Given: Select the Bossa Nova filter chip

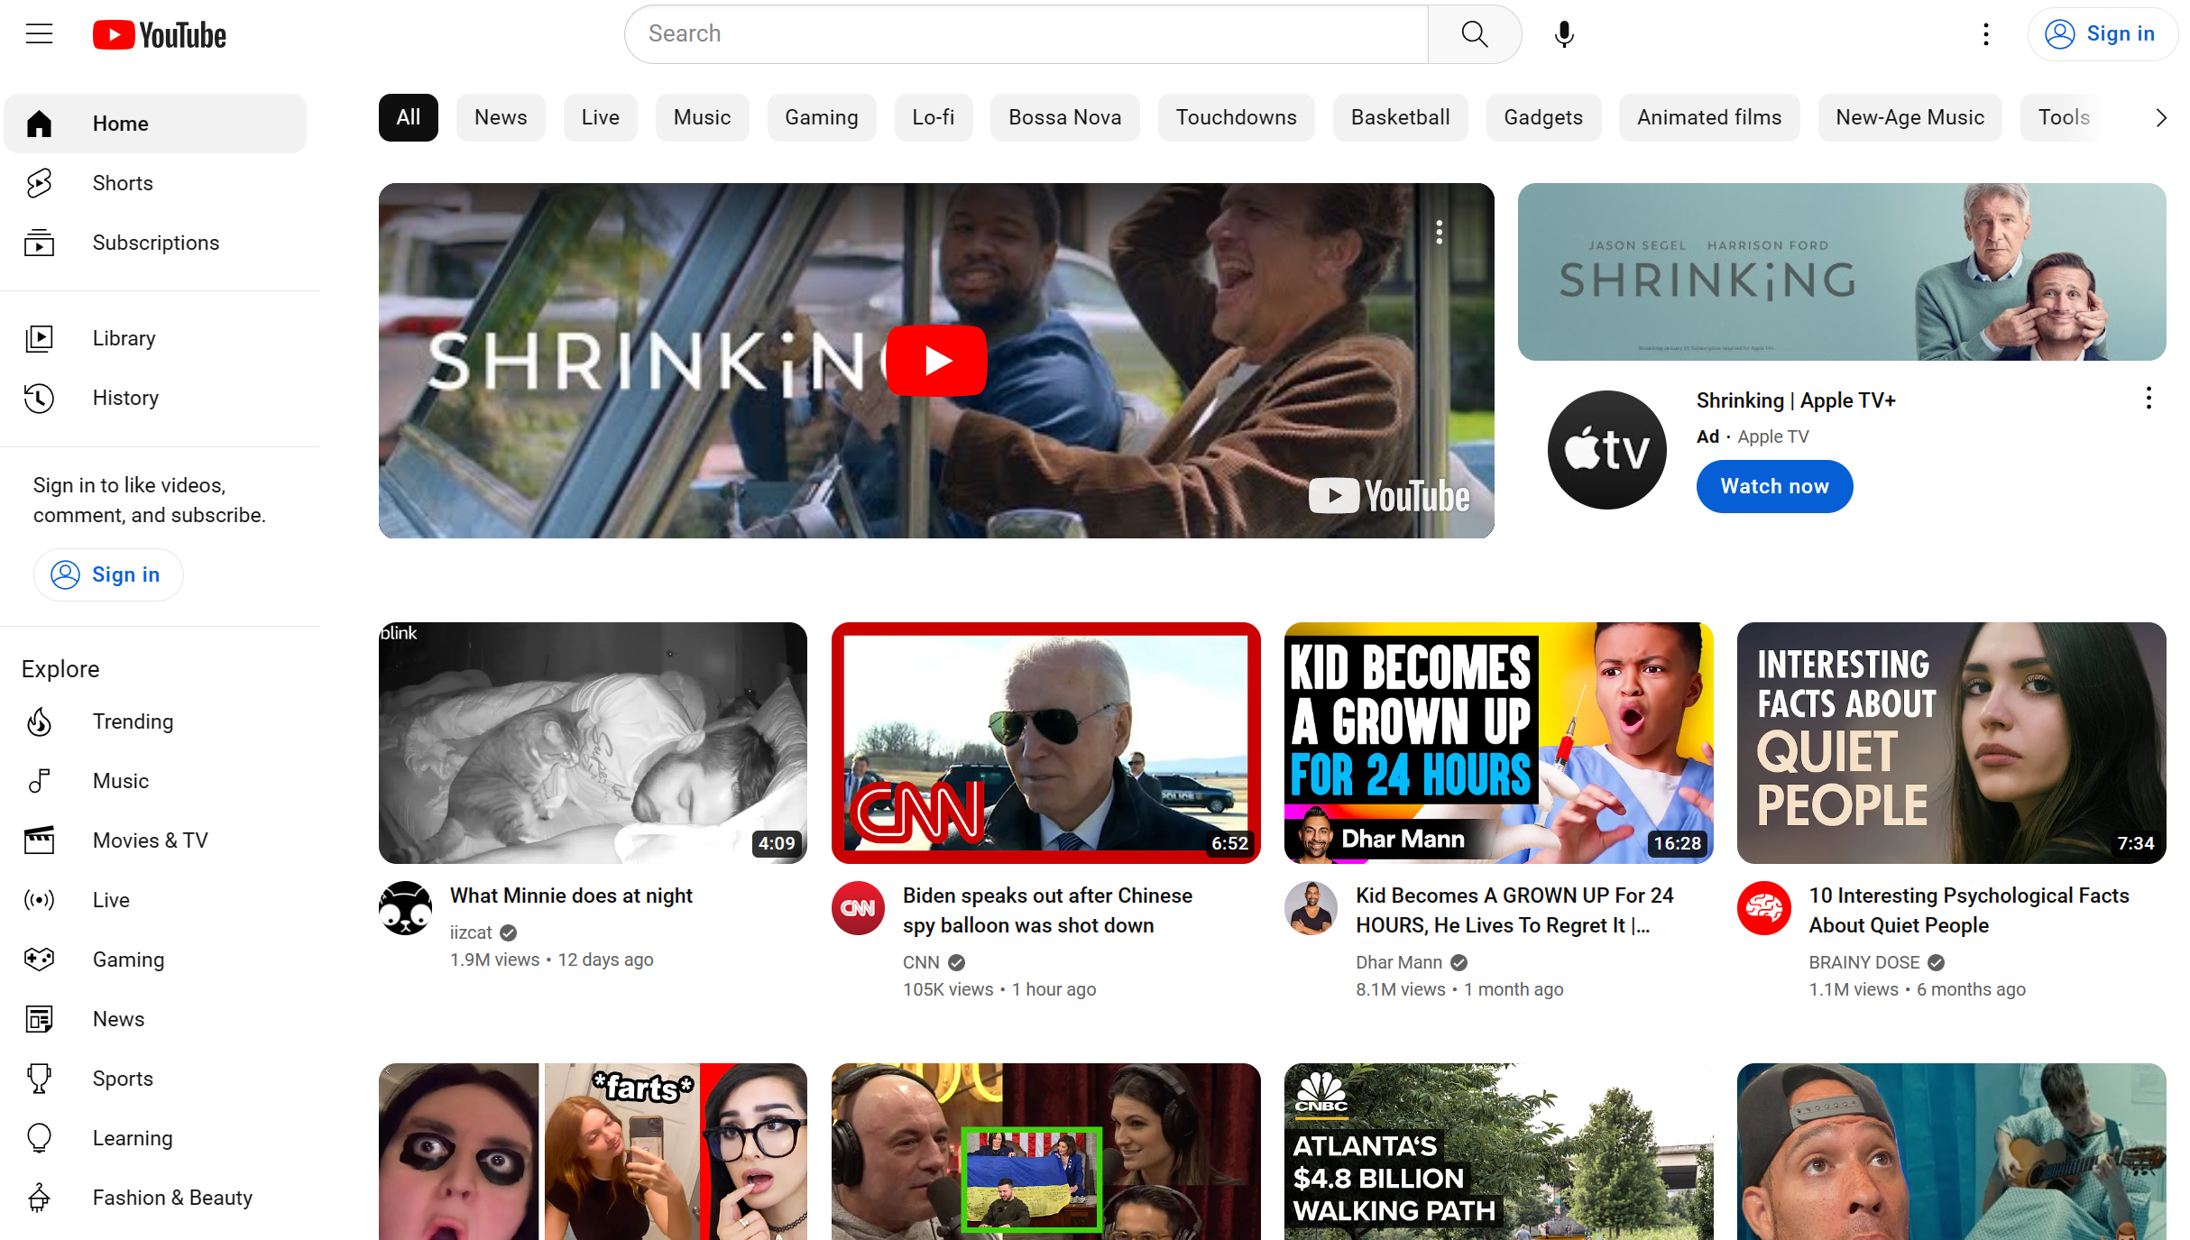Looking at the screenshot, I should point(1065,117).
